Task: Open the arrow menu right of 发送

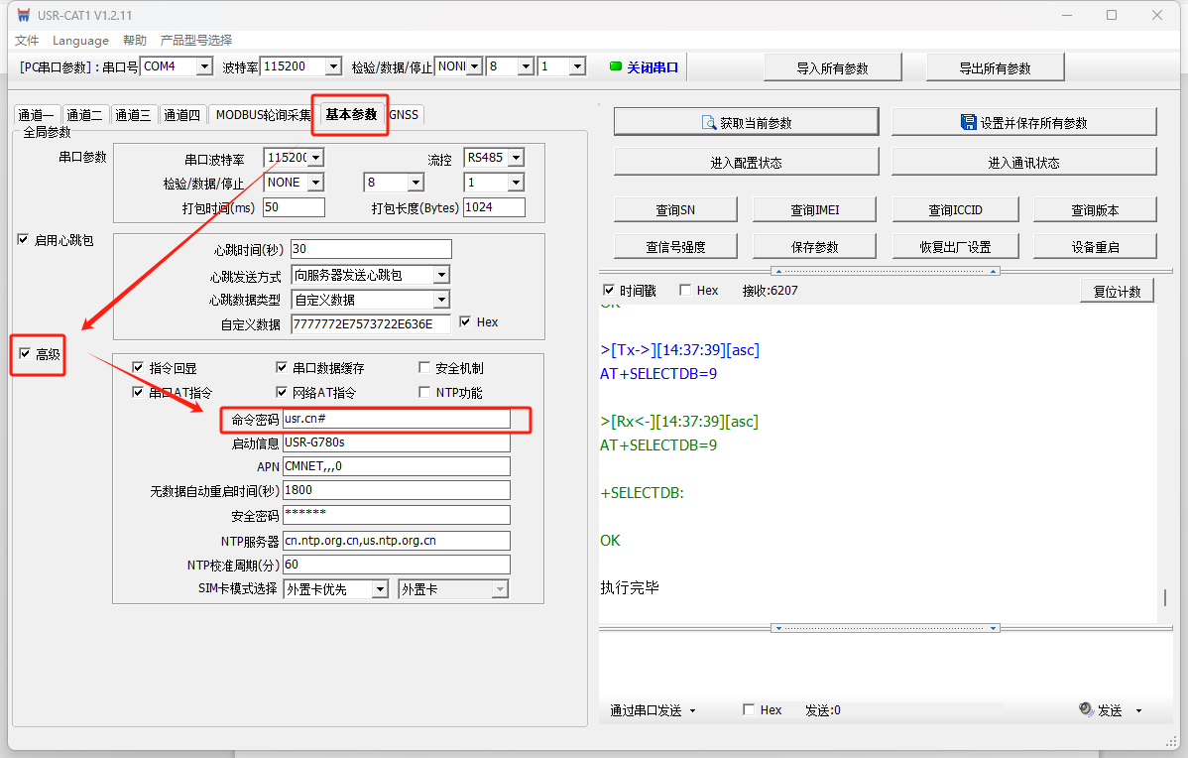Action: point(1138,711)
